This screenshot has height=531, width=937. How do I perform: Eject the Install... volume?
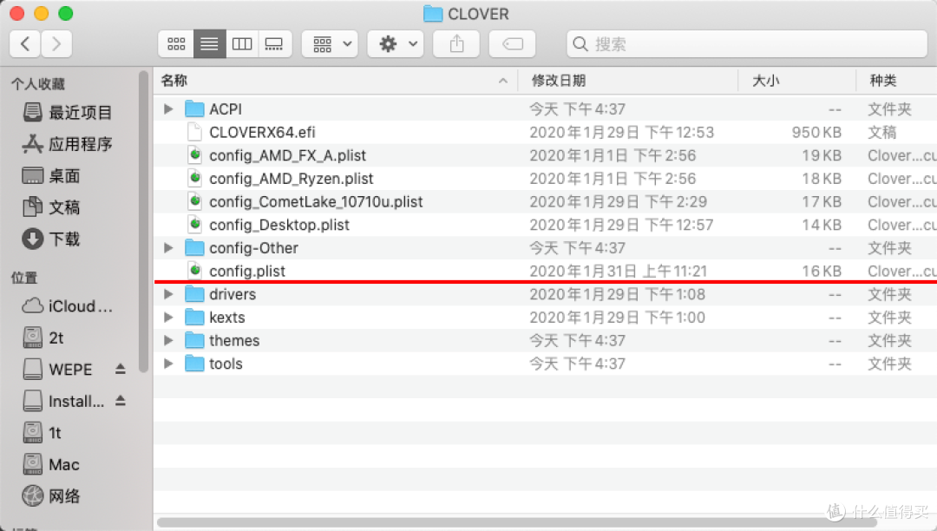tap(120, 400)
